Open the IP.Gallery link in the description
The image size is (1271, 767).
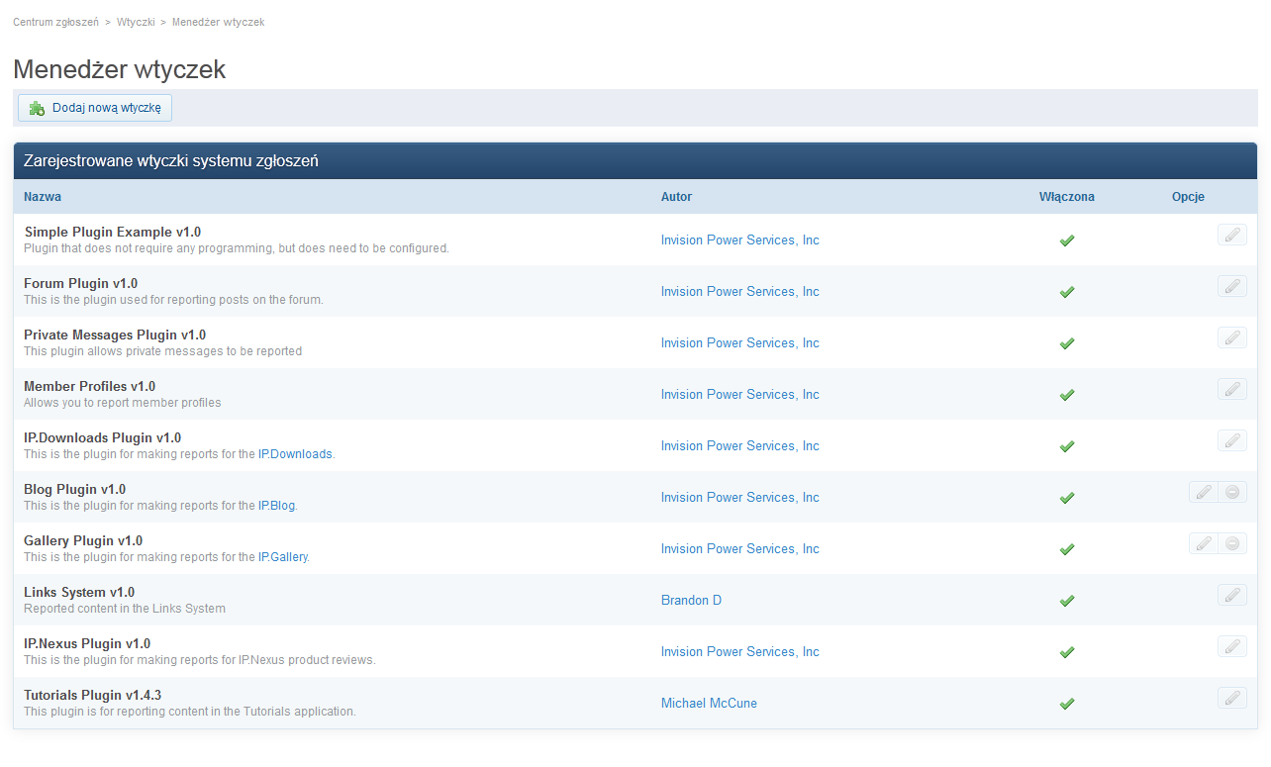point(283,557)
